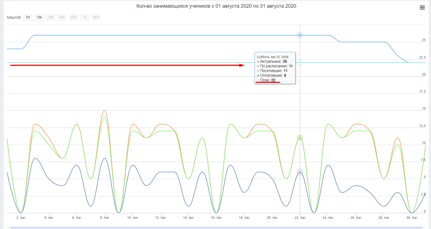Screen dimensions: 431x229
Task: Click the 2. Авг date label
Action: pyautogui.click(x=21, y=217)
